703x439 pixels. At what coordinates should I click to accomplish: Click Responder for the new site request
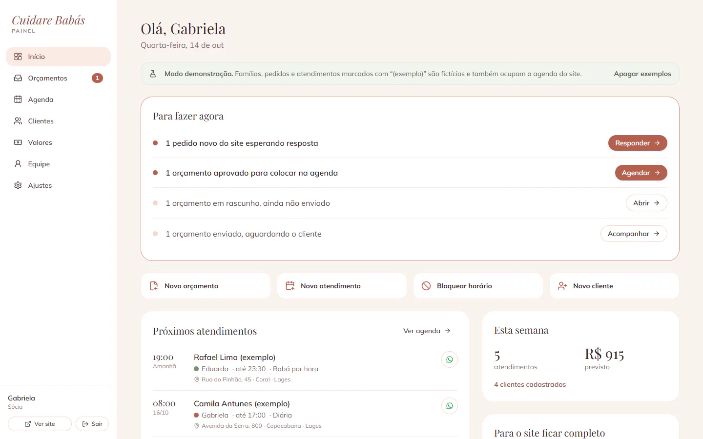638,143
